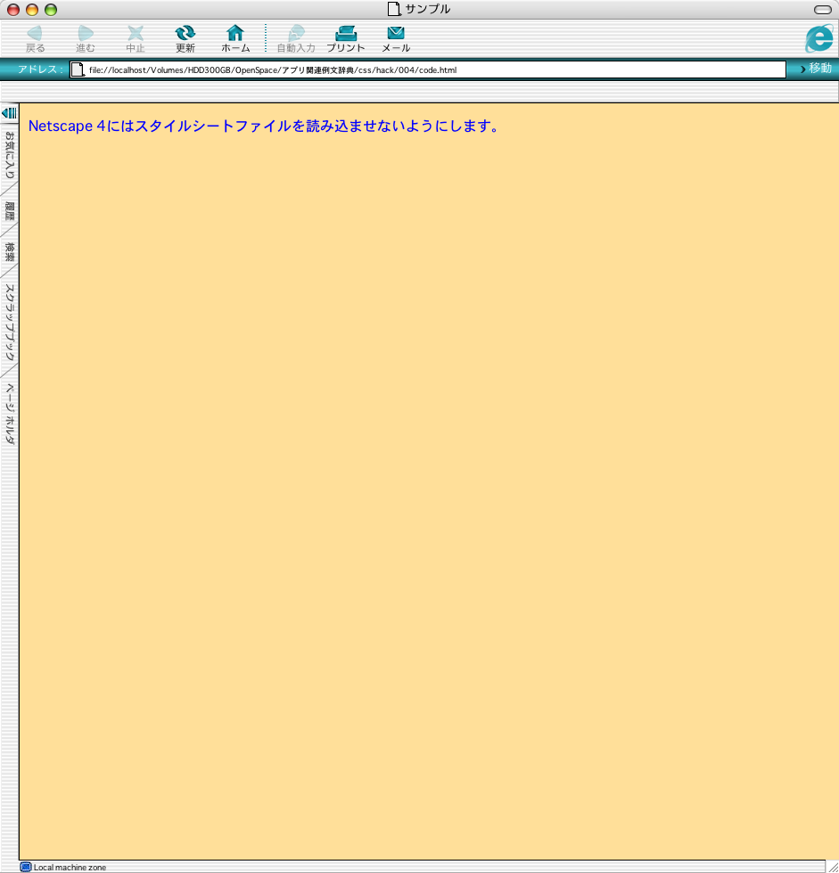Collapse the Explorer bar using arrow icon
The height and width of the screenshot is (873, 839).
9,113
